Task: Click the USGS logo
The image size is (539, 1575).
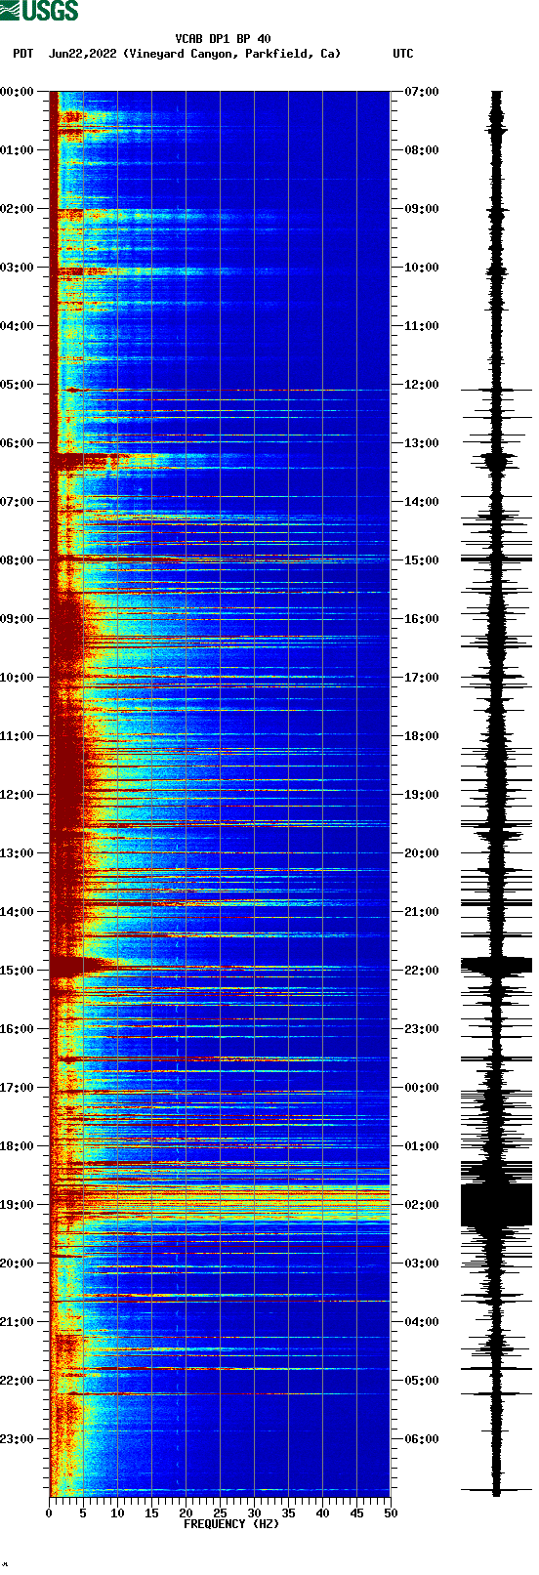Action: (39, 11)
